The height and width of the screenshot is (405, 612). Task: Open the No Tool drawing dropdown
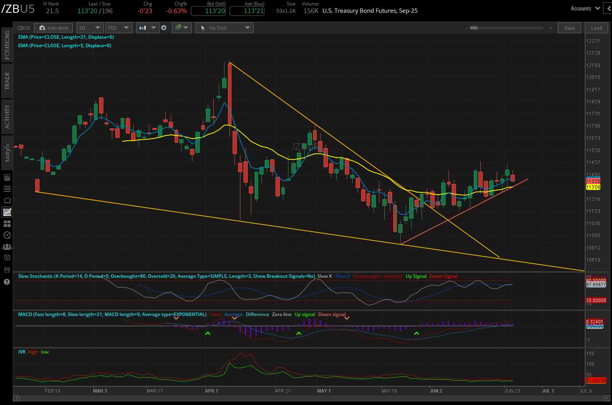tap(225, 28)
